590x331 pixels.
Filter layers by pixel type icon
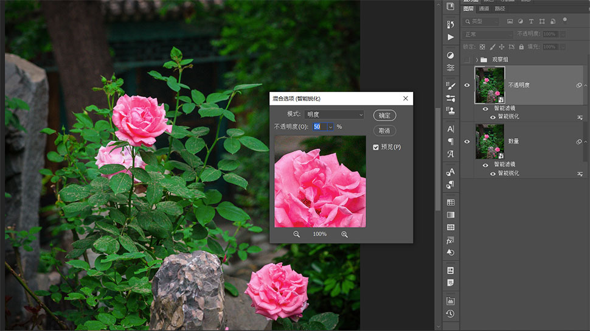point(510,21)
